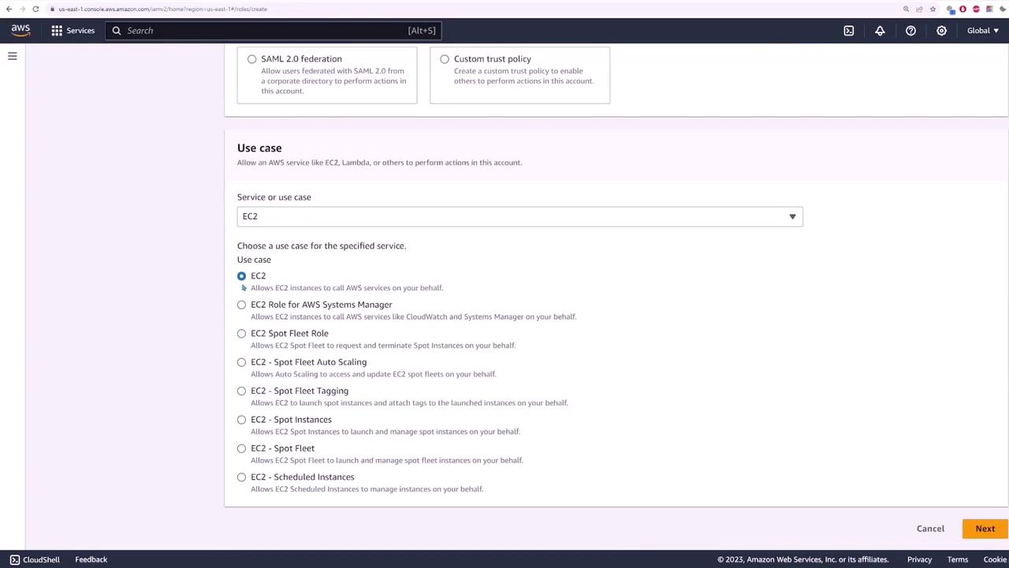
Task: Click the "Service or use case" label
Action: 274,197
